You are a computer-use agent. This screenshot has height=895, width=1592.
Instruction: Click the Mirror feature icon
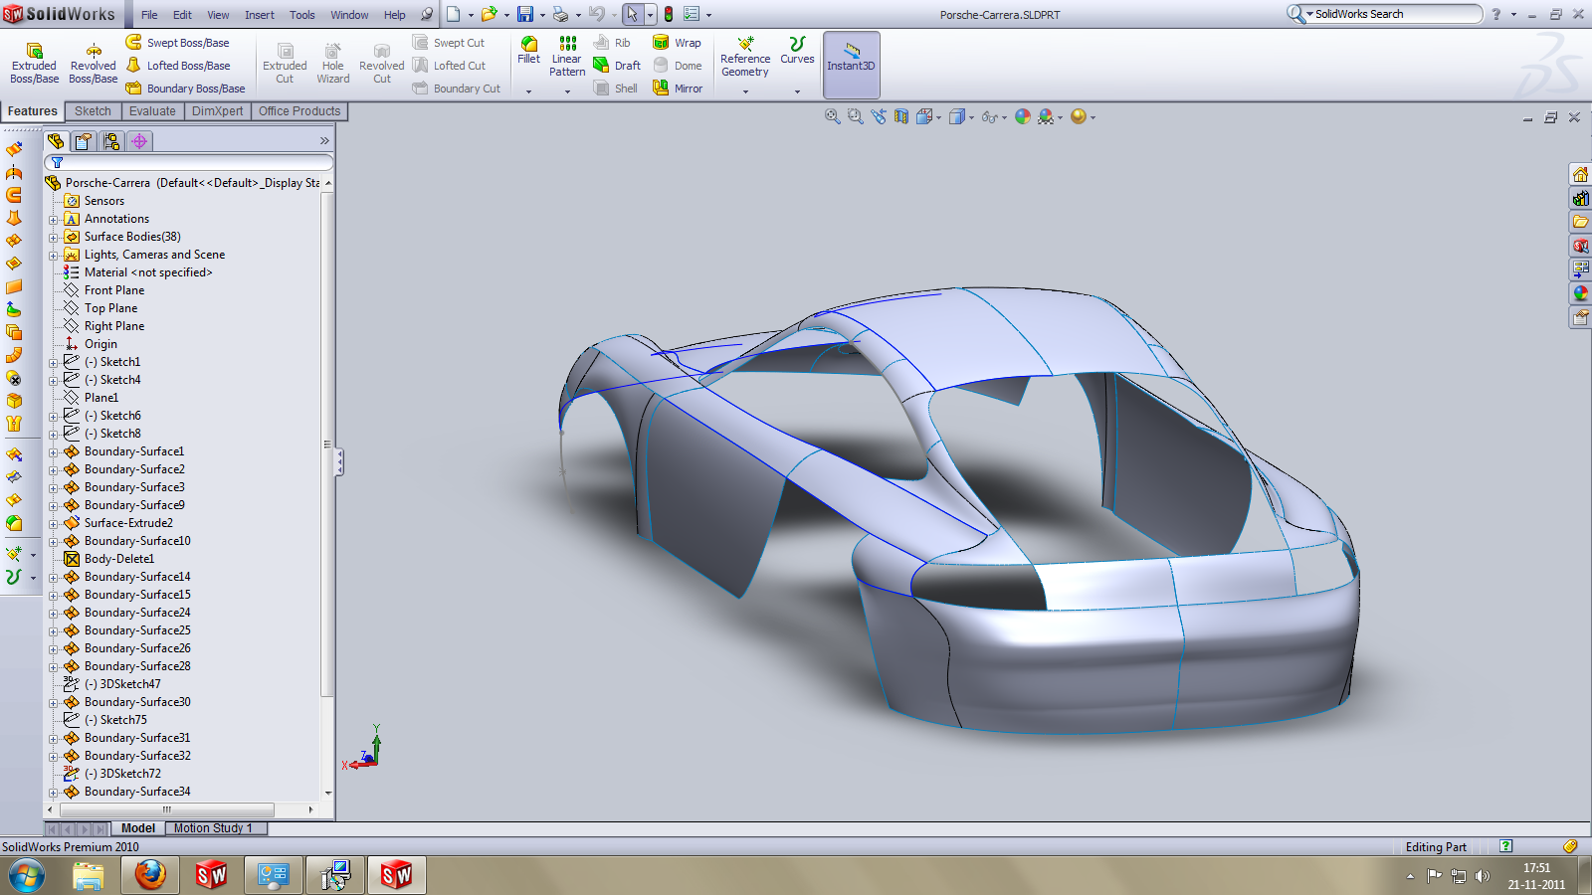(661, 88)
